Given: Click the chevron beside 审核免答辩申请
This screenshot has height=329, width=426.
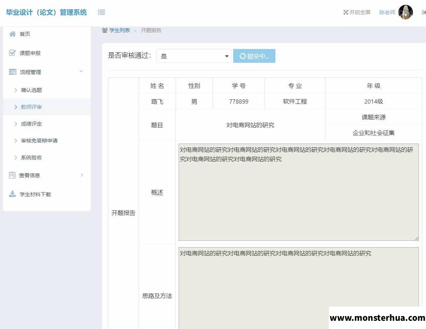Looking at the screenshot, I should point(16,141).
